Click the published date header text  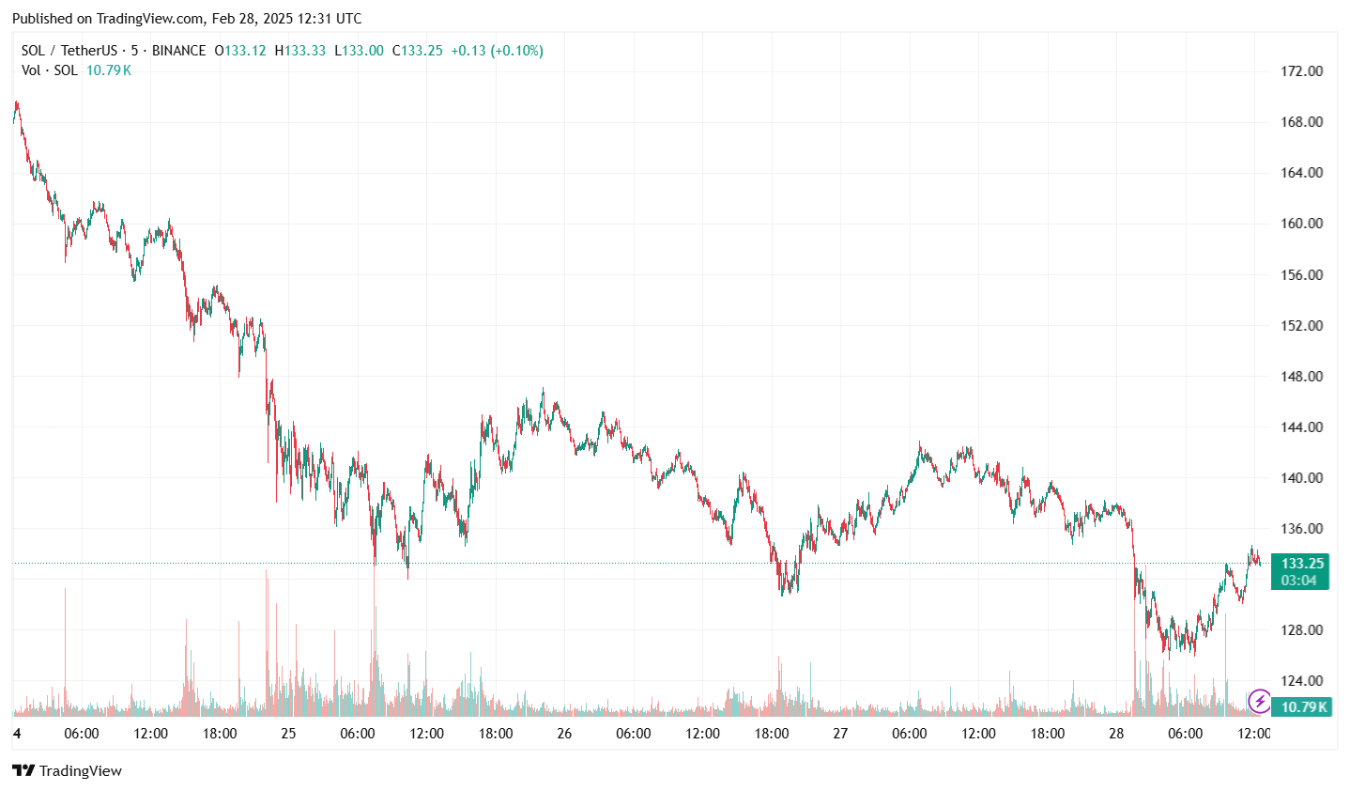[x=187, y=19]
